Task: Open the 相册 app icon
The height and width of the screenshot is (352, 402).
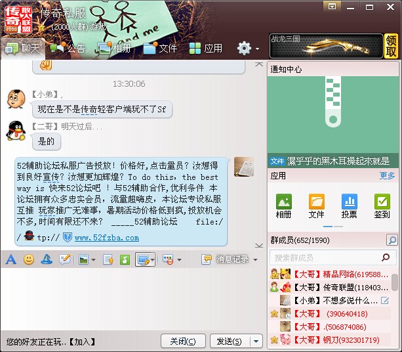Action: point(283,206)
